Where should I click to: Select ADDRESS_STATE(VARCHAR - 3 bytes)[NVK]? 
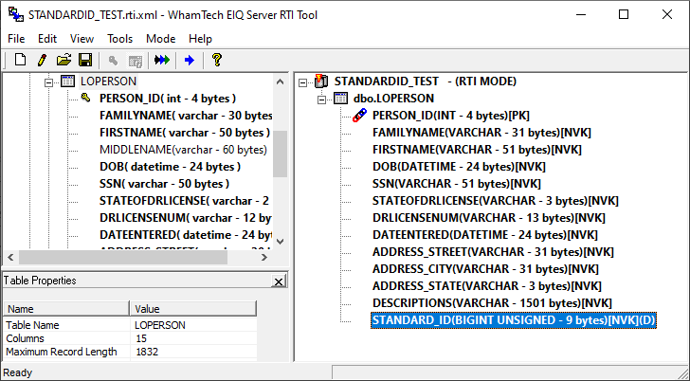click(487, 287)
